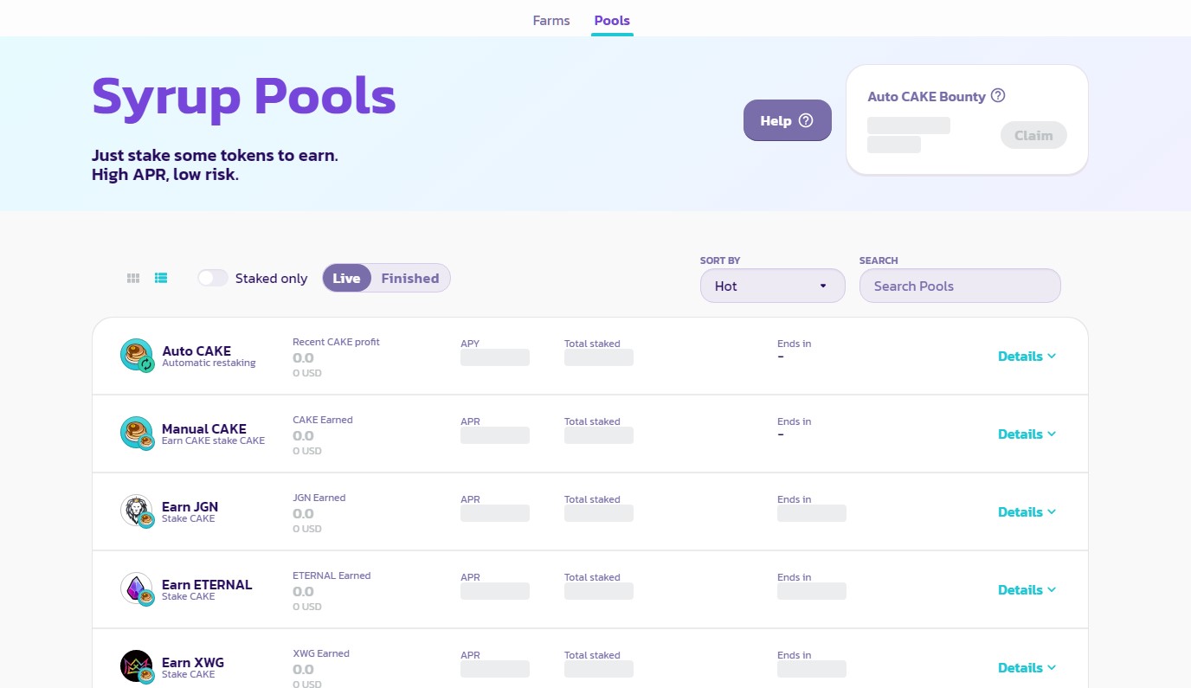1191x688 pixels.
Task: Open the Sort By Hot dropdown
Action: point(773,286)
